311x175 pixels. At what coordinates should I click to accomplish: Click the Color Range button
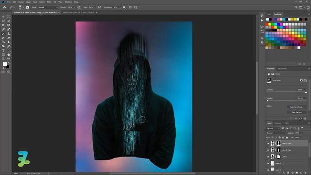pos(297,112)
